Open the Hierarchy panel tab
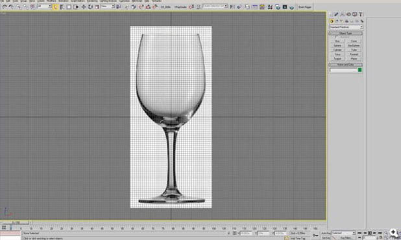 (x=343, y=14)
